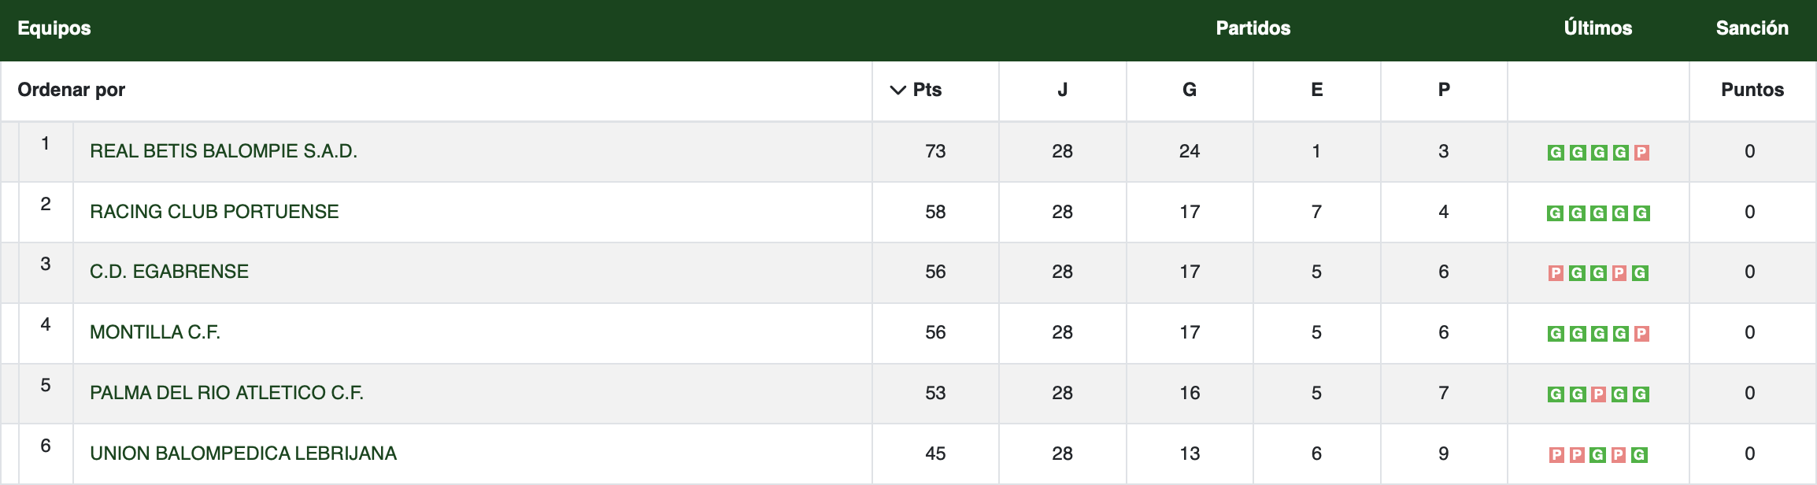
Task: Open REAL BETIS BALOMPIE S.A.D. team page
Action: [x=224, y=151]
